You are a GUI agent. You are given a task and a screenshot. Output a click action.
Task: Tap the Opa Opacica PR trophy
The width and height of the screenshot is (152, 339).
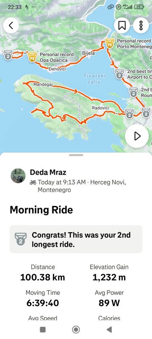click(32, 57)
